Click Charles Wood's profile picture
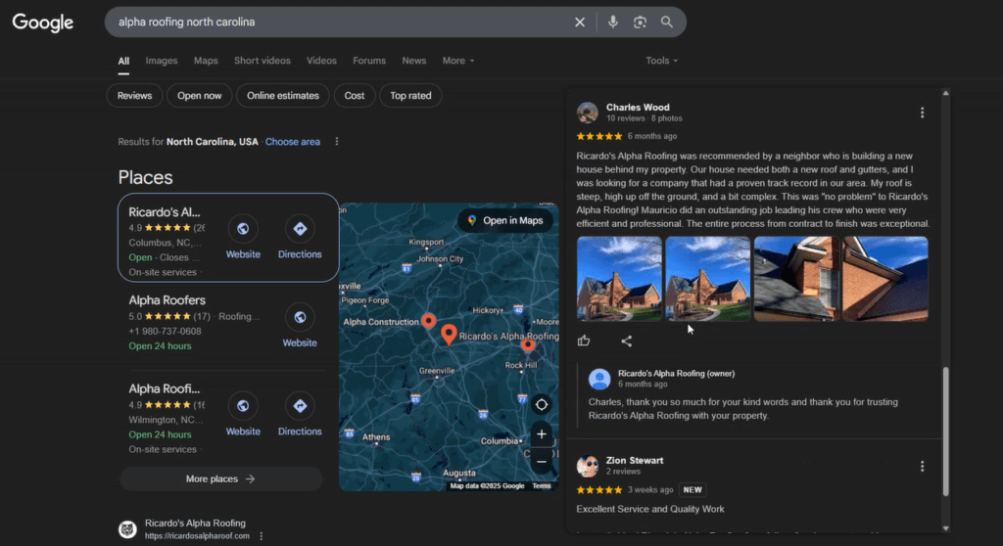 [x=587, y=113]
